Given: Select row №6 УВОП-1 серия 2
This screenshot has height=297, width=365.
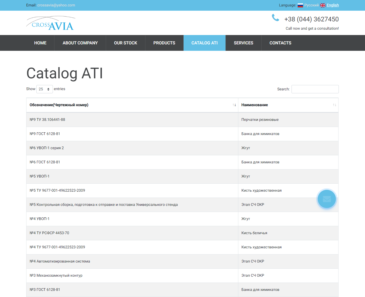Looking at the screenshot, I should click(x=182, y=148).
